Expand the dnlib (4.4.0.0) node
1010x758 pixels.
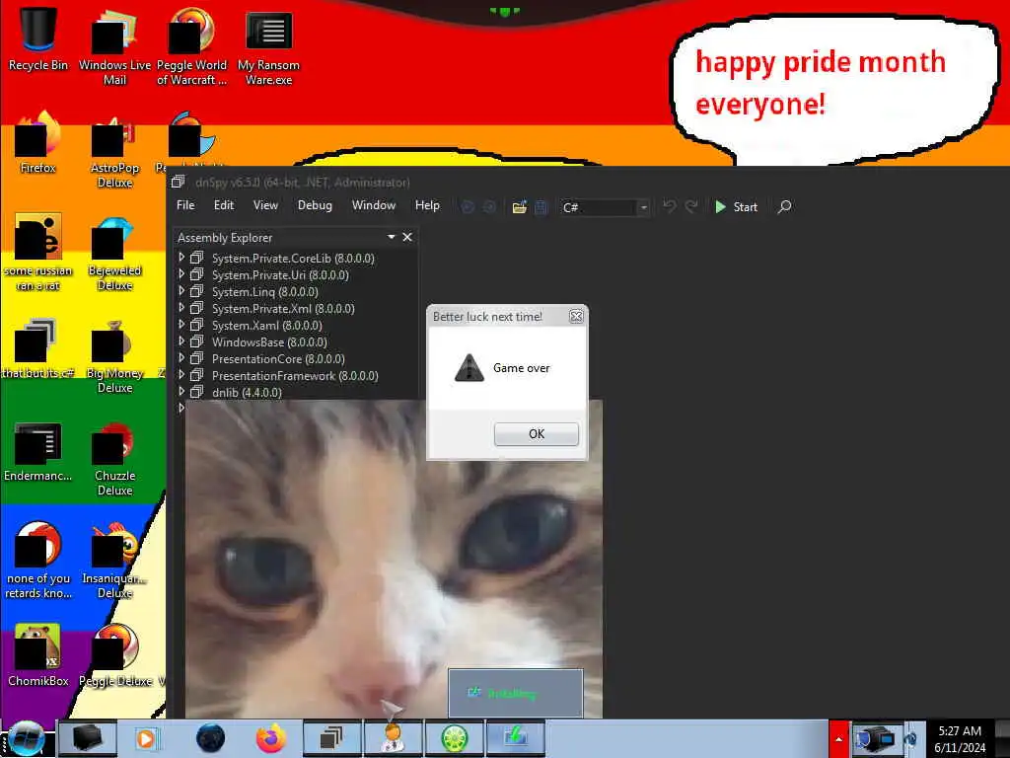click(181, 391)
